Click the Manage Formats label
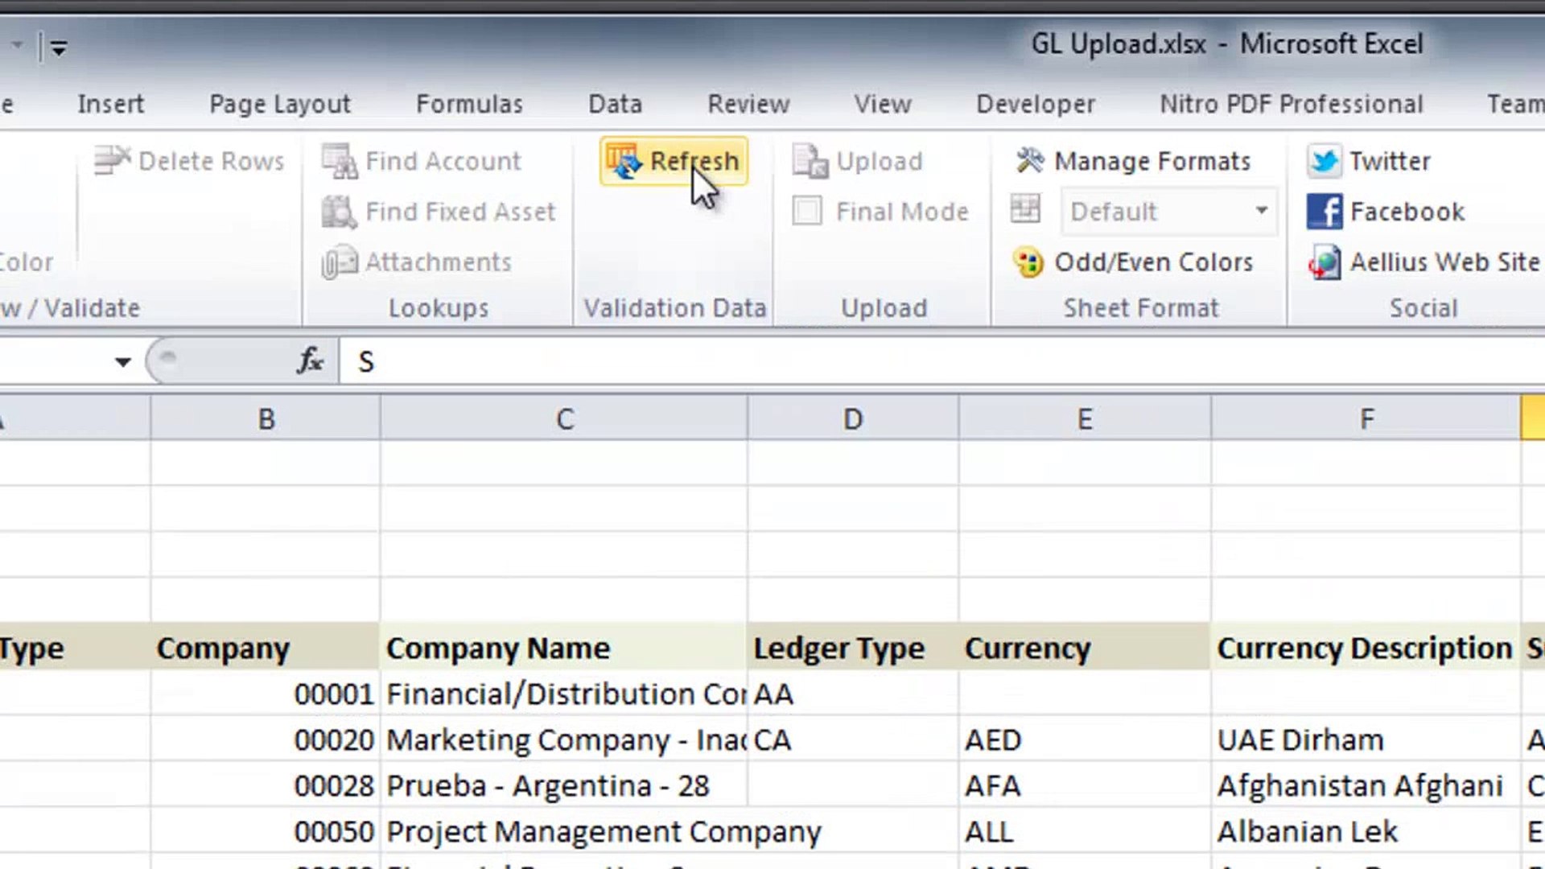Viewport: 1545px width, 869px height. [x=1152, y=161]
